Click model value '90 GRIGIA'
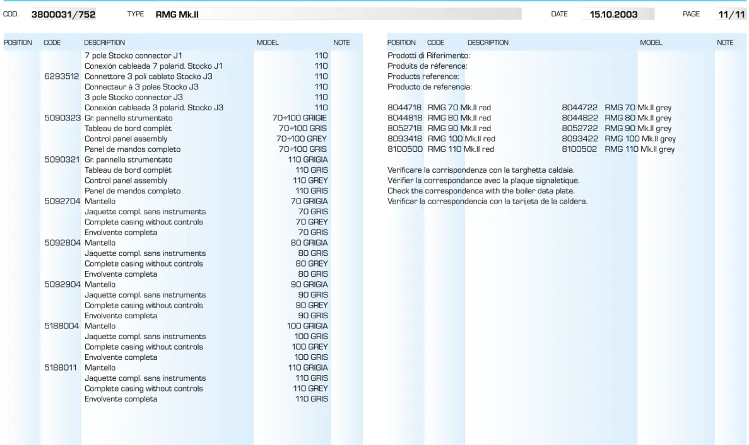749x445 pixels. [x=309, y=284]
